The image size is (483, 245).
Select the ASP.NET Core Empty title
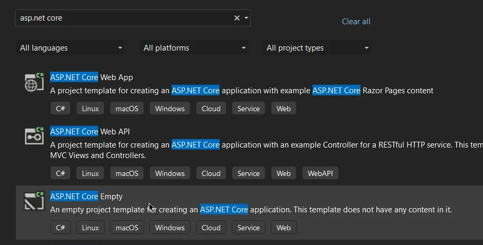tap(86, 197)
